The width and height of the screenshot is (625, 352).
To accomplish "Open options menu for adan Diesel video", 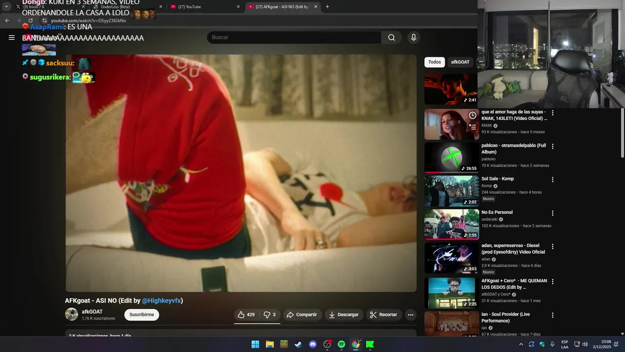I will 553,246.
